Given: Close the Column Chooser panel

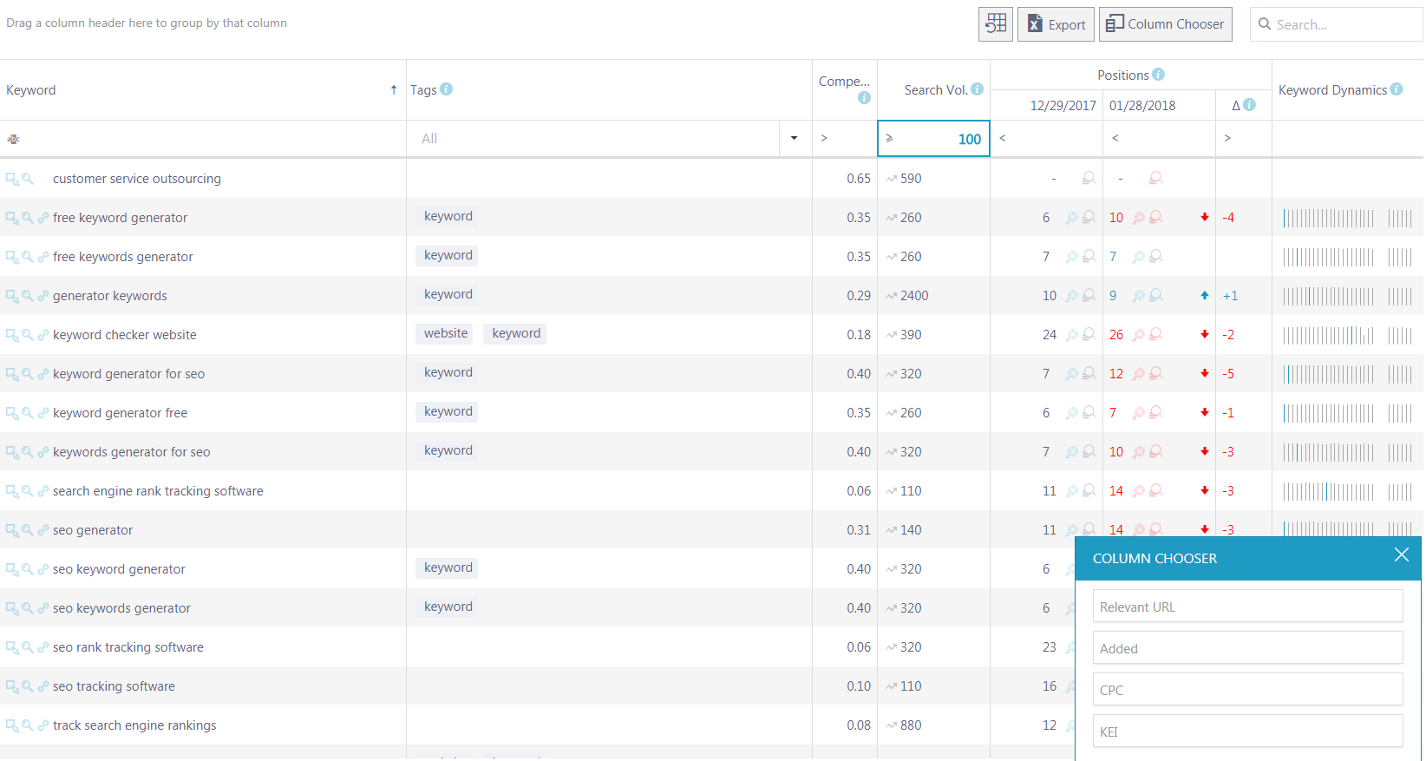Looking at the screenshot, I should [x=1402, y=555].
